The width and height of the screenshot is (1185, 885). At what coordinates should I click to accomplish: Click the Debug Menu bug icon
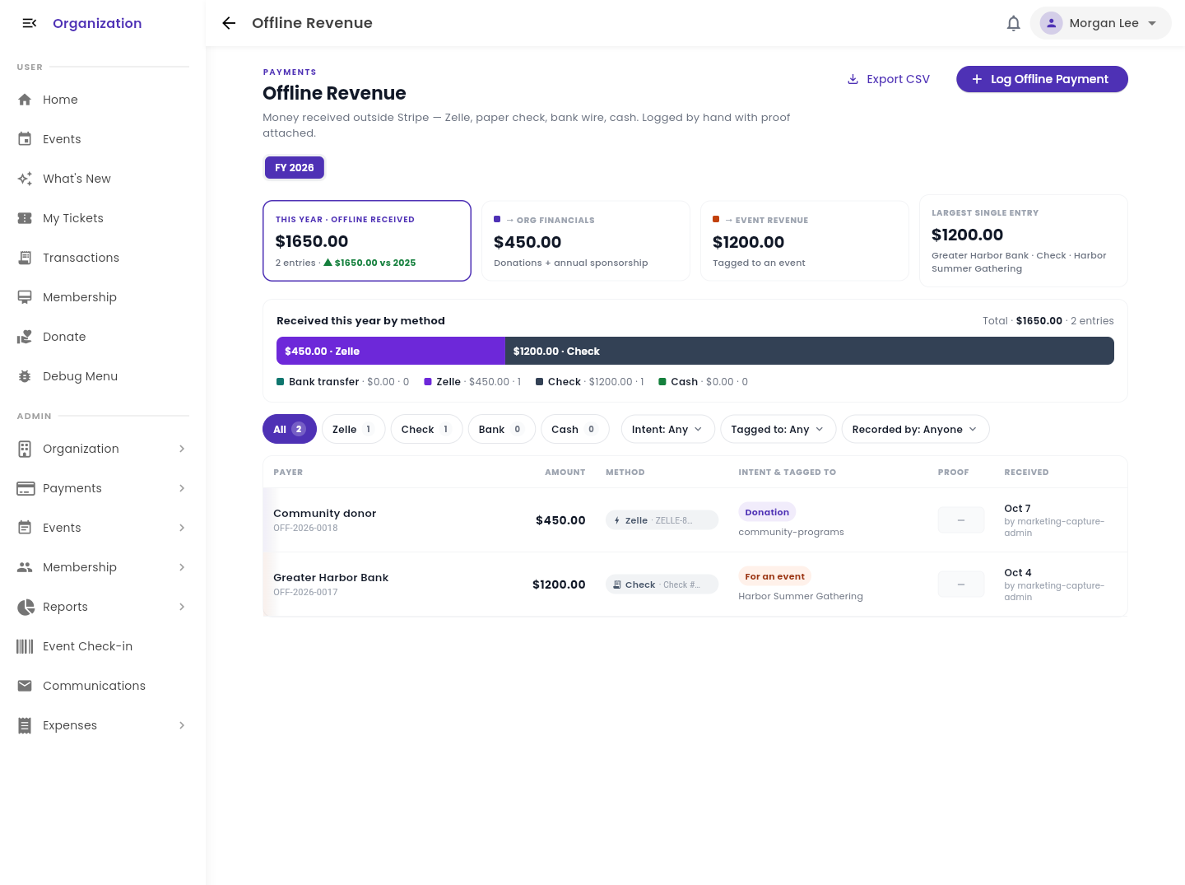coord(25,376)
